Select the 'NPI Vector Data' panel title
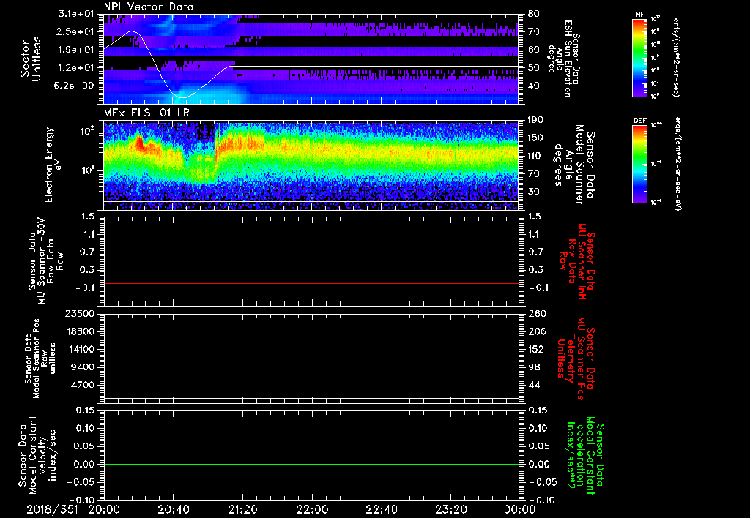Image resolution: width=750 pixels, height=518 pixels. click(149, 7)
